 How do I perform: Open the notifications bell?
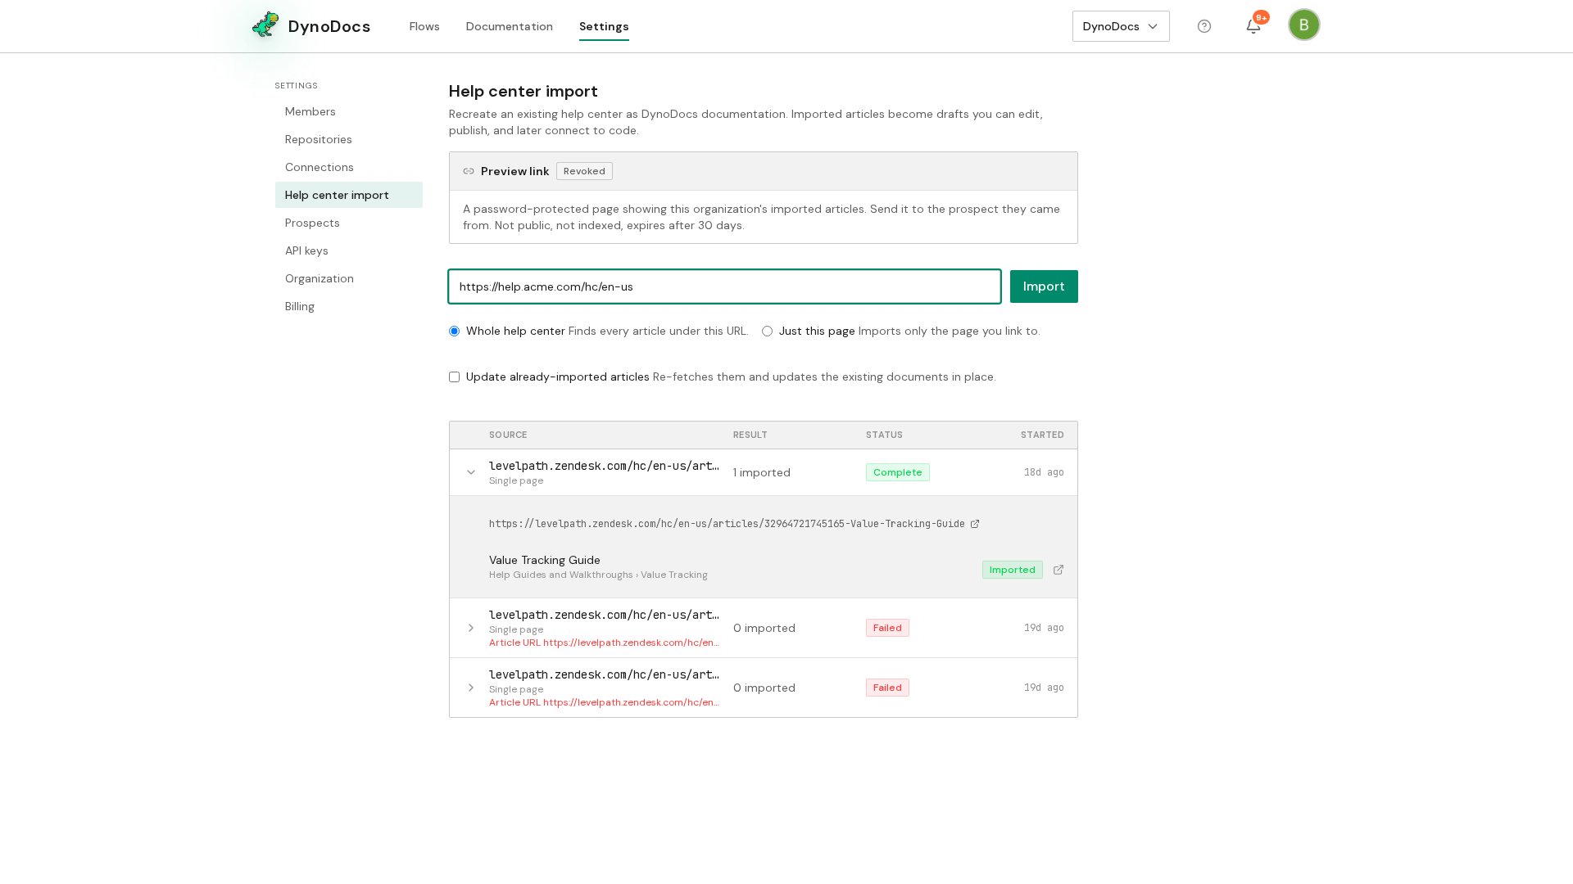pos(1253,26)
